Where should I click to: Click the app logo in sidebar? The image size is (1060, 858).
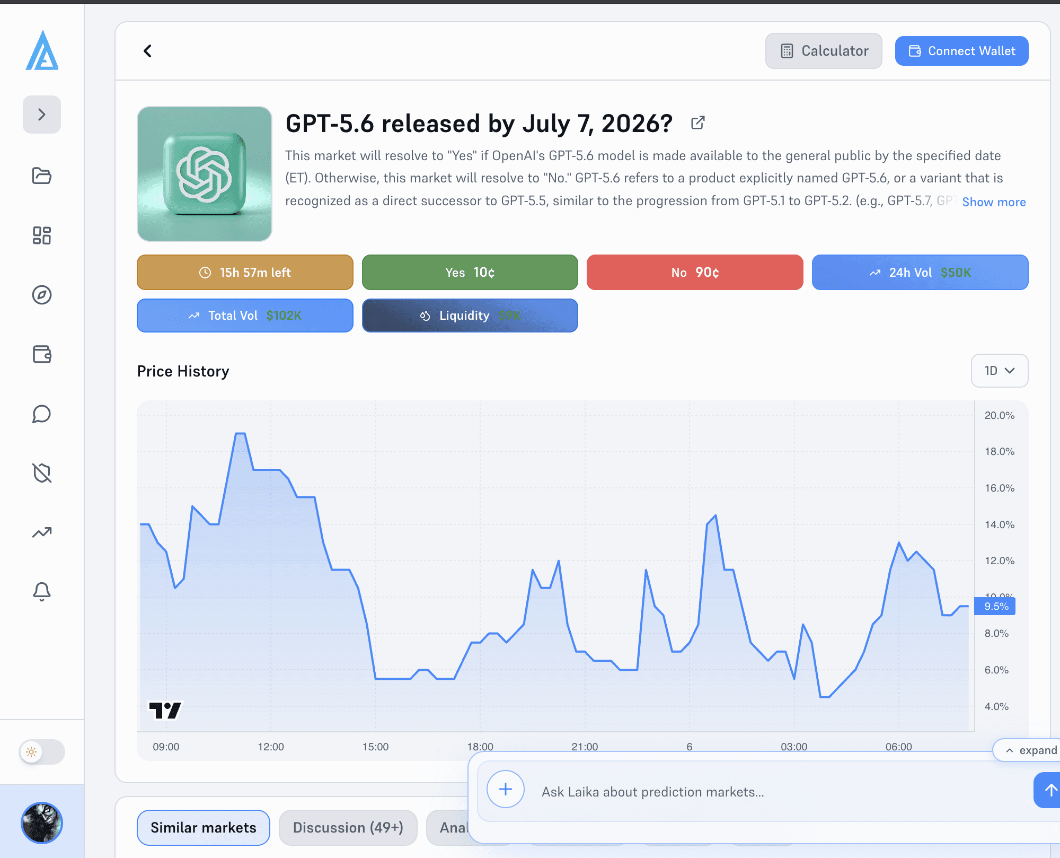pyautogui.click(x=42, y=50)
